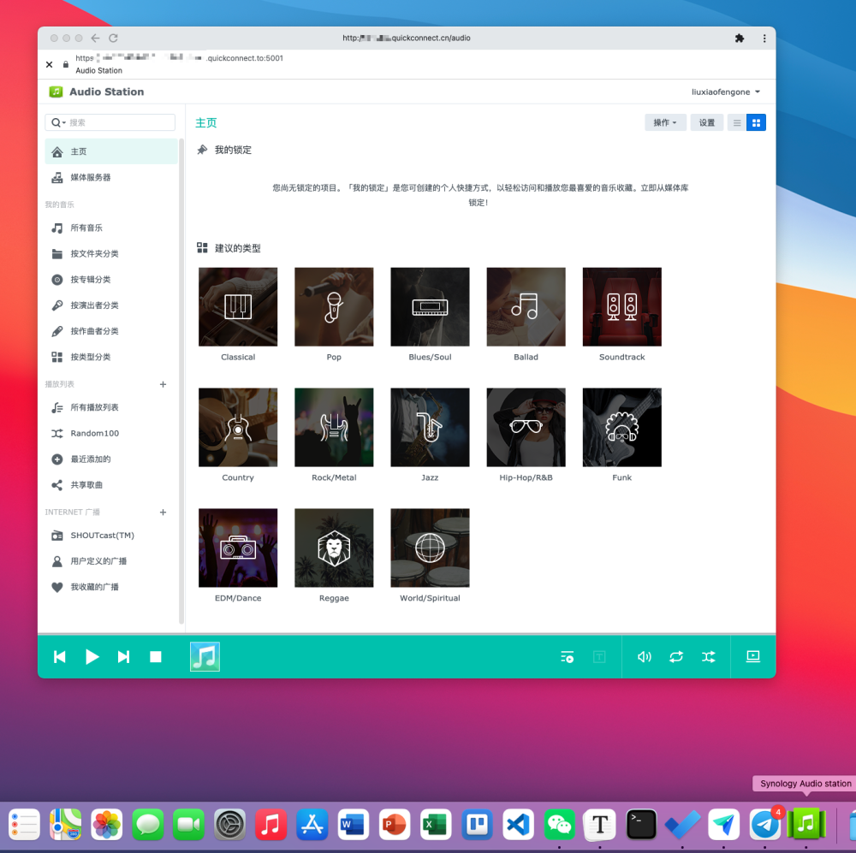The width and height of the screenshot is (856, 853).
Task: Close the tab with the X icon
Action: pos(49,64)
